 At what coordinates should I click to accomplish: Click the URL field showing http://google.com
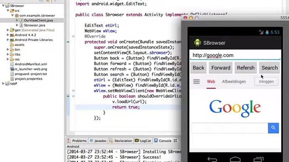[235, 55]
